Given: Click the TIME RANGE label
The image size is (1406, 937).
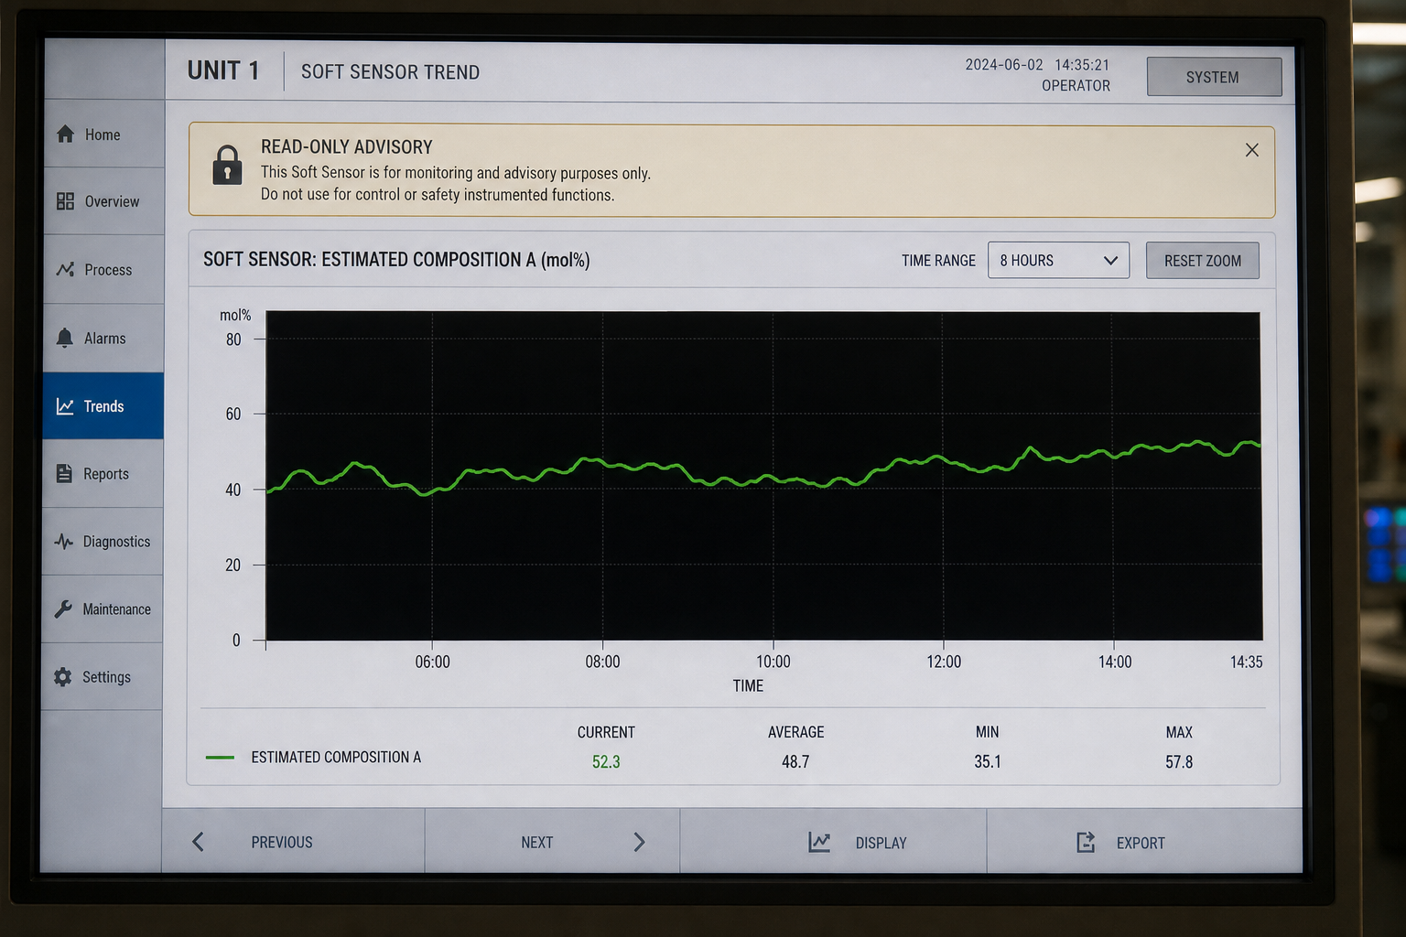Looking at the screenshot, I should coord(938,261).
